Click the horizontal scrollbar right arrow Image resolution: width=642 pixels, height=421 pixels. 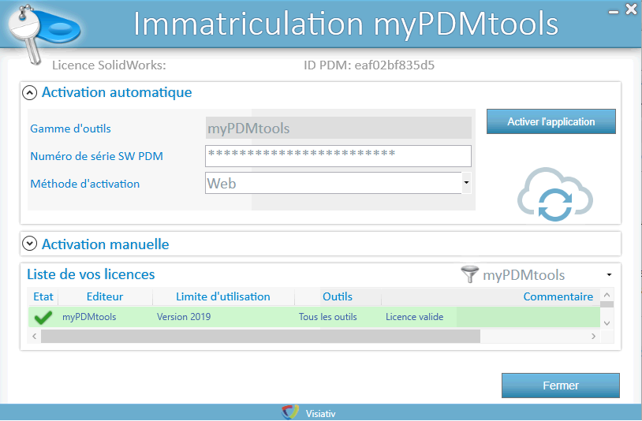click(x=593, y=337)
